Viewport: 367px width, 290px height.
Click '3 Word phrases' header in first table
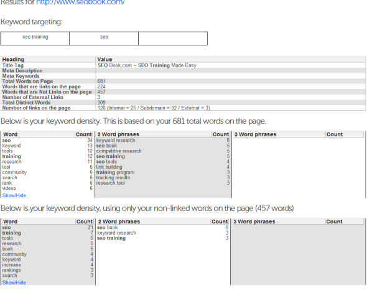[x=256, y=134]
